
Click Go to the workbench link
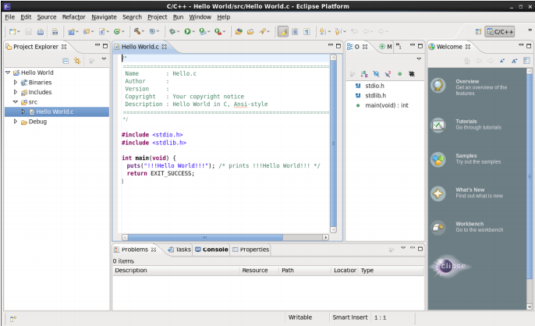(x=480, y=230)
